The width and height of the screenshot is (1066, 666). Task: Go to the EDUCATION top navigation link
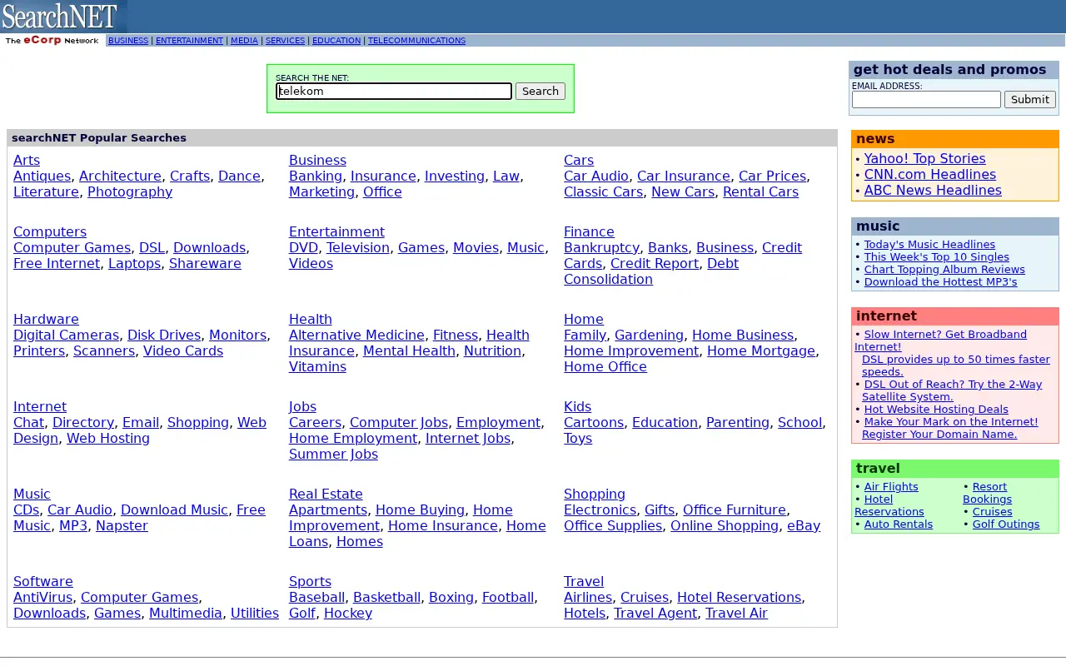(x=336, y=41)
